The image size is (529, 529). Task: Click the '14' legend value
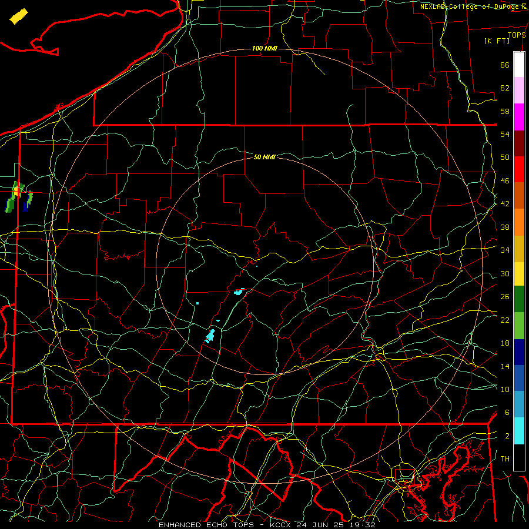pos(505,366)
